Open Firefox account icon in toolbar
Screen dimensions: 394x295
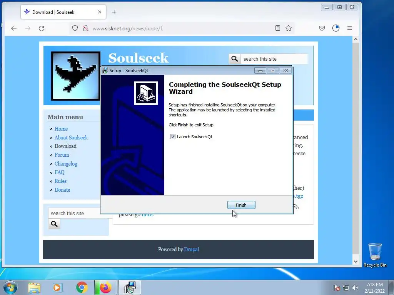(336, 28)
